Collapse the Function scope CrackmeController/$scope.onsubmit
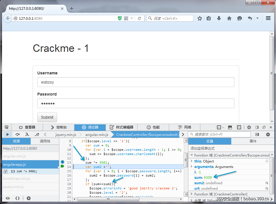 tap(192, 155)
